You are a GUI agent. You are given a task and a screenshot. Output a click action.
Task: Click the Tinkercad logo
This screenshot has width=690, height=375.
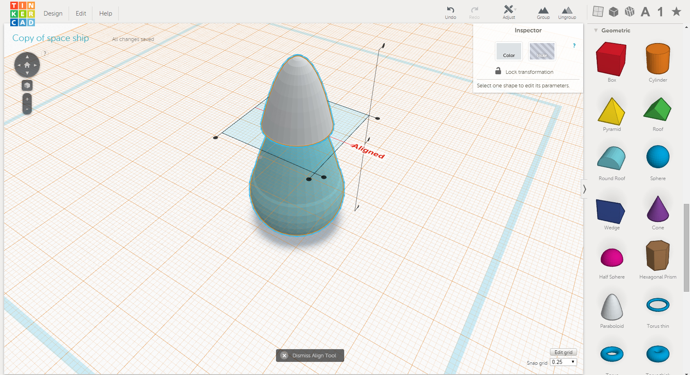coord(23,14)
